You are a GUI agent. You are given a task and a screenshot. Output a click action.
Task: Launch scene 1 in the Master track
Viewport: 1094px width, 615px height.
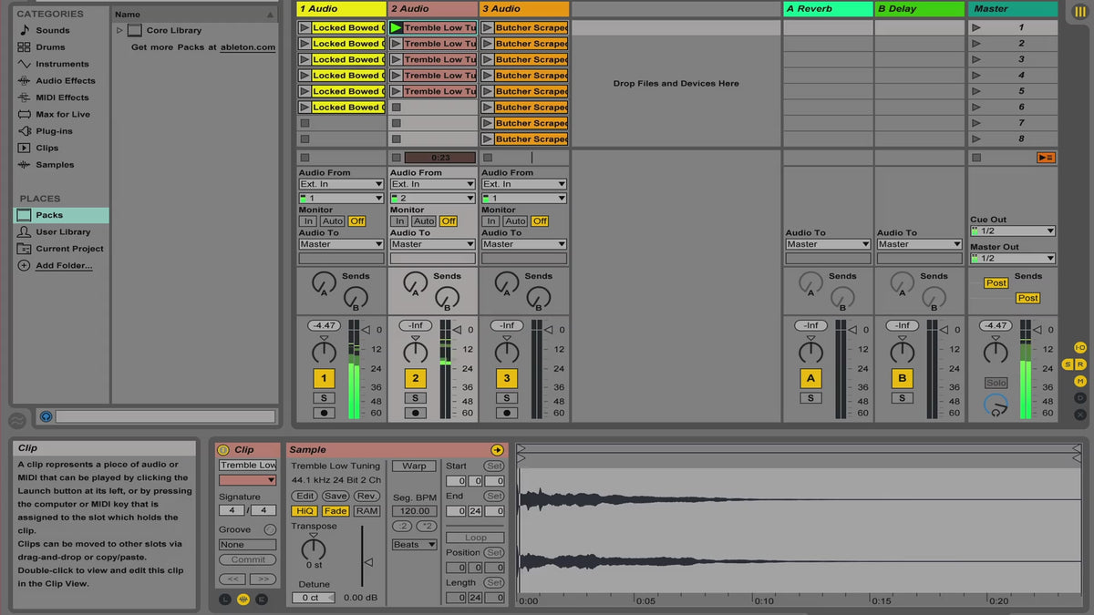pos(976,28)
